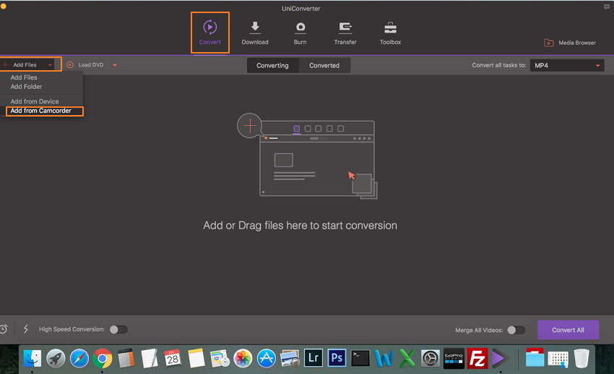The image size is (614, 374).
Task: Expand the Load DVD dropdown arrow
Action: 115,65
